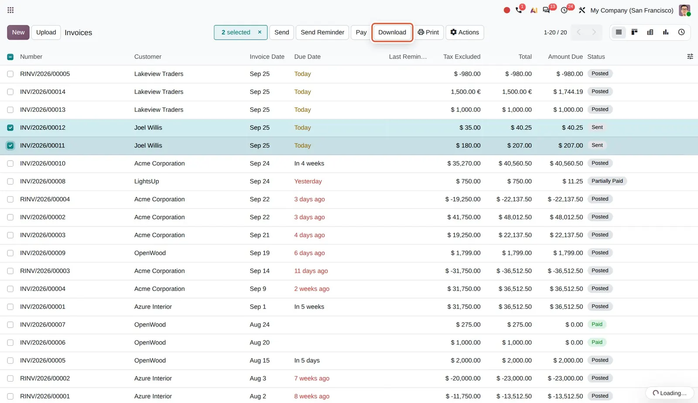The width and height of the screenshot is (698, 403).
Task: Open invoice RINV/2026/00002
Action: coord(45,379)
